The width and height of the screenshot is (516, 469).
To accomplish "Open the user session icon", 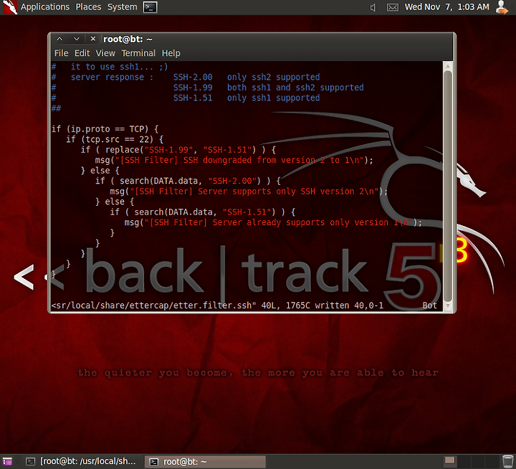I will (502, 7).
